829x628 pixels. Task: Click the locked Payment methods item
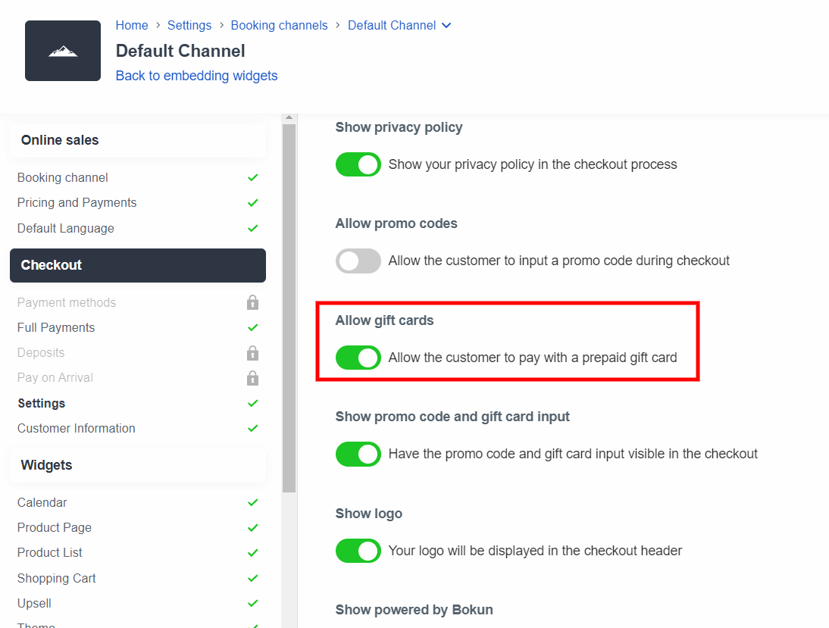pos(67,302)
